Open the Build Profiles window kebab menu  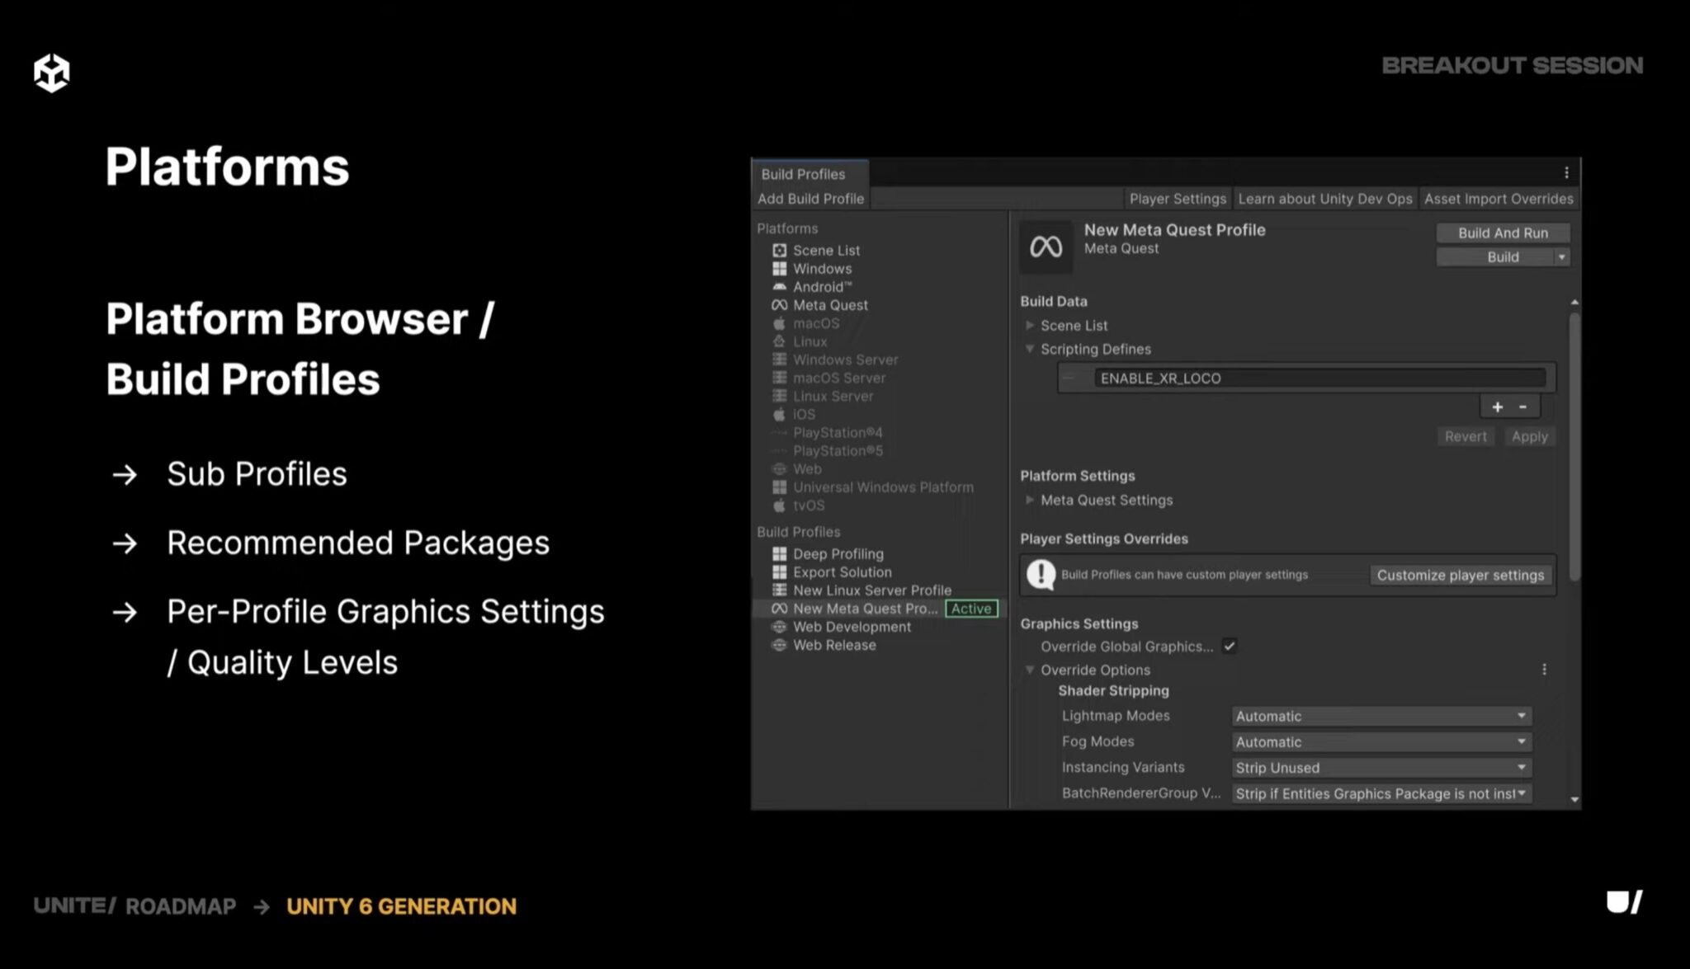tap(1566, 172)
